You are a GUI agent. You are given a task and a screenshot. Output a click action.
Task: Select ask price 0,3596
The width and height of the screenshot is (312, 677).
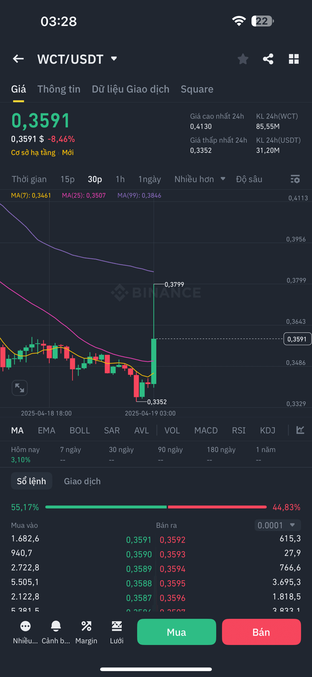click(x=173, y=598)
